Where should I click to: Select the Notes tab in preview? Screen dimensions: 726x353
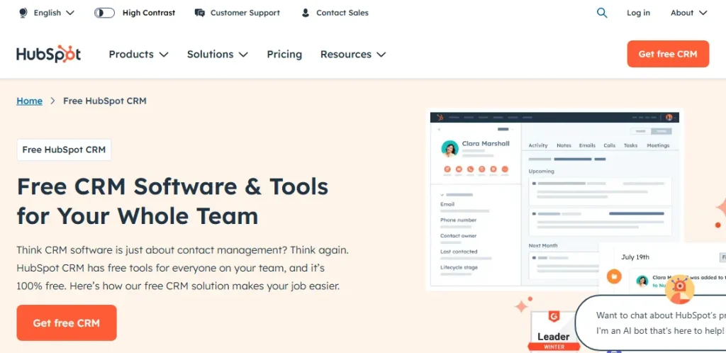click(564, 145)
